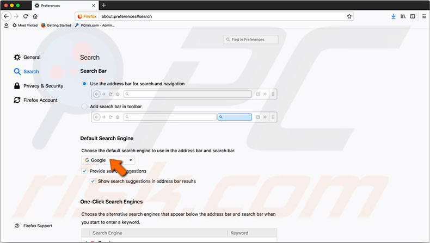430x243 pixels.
Task: Open the downloads arrow icon
Action: pyautogui.click(x=393, y=16)
